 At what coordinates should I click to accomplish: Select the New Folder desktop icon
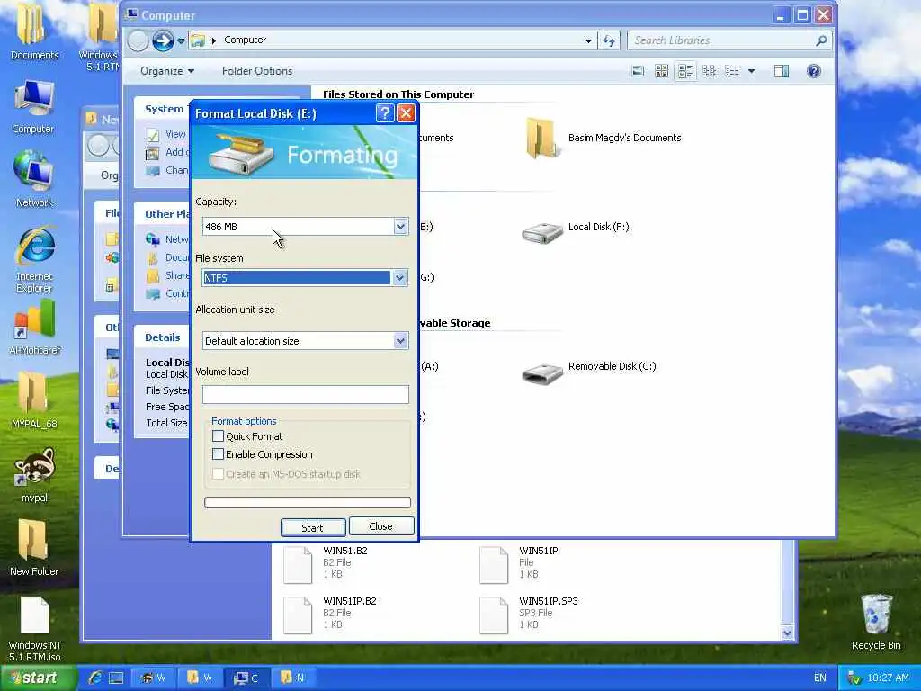pos(33,548)
